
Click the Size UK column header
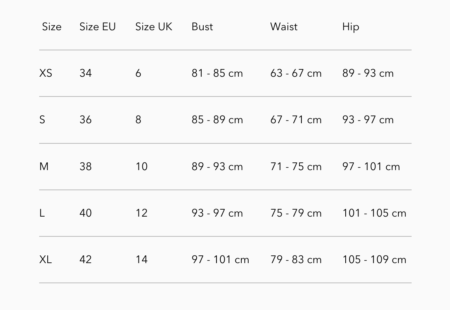click(x=154, y=27)
